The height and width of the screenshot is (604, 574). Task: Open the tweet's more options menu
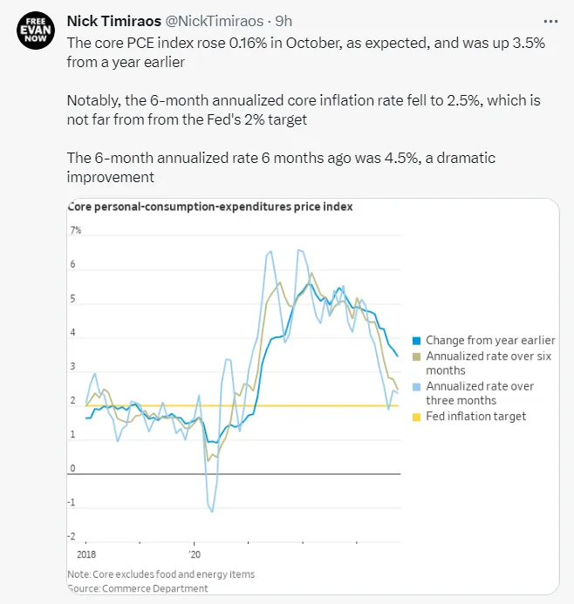pos(550,21)
